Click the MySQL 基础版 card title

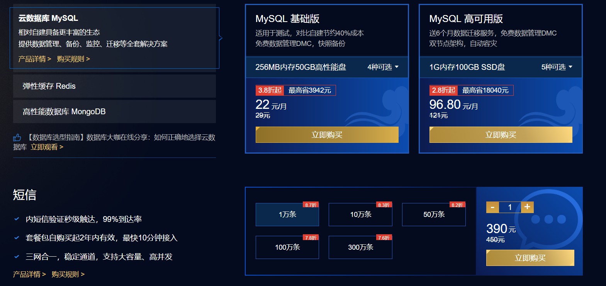pyautogui.click(x=287, y=19)
